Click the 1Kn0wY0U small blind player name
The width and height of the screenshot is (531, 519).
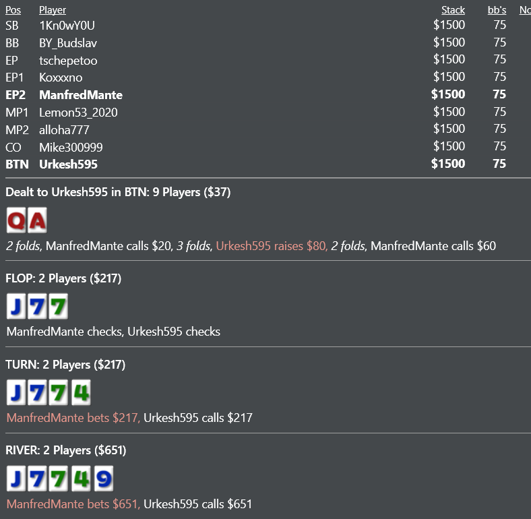point(67,26)
